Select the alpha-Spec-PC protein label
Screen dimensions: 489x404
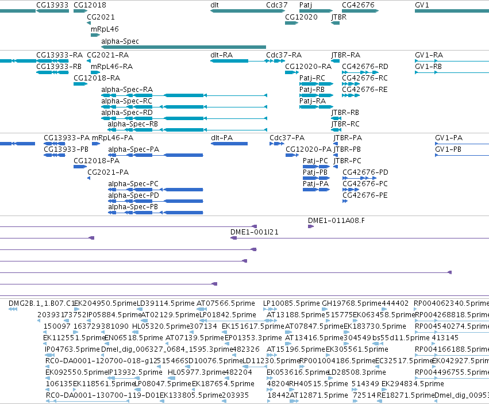[133, 184]
